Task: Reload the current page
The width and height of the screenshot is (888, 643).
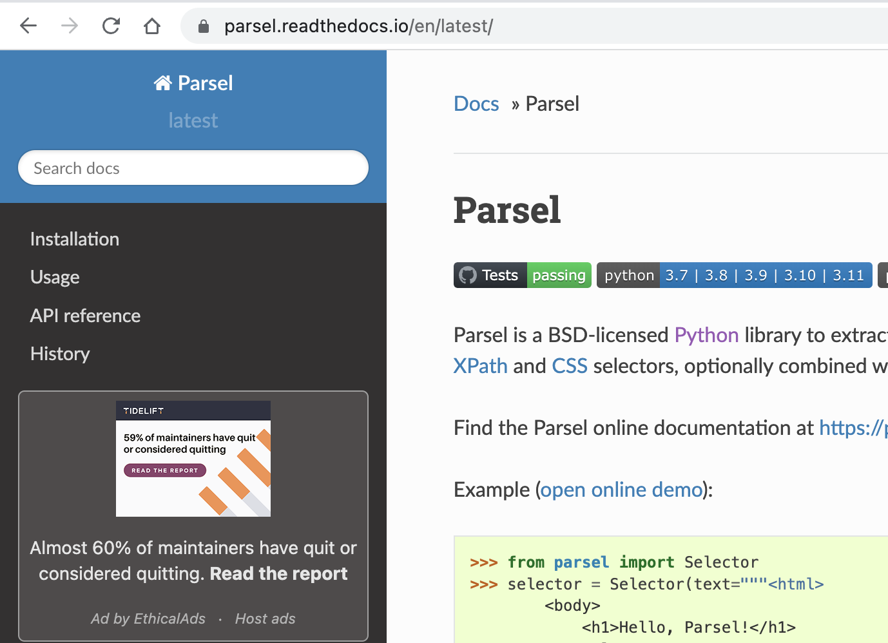Action: click(111, 26)
